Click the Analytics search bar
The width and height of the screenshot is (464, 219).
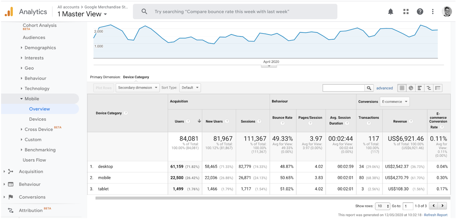coord(235,12)
